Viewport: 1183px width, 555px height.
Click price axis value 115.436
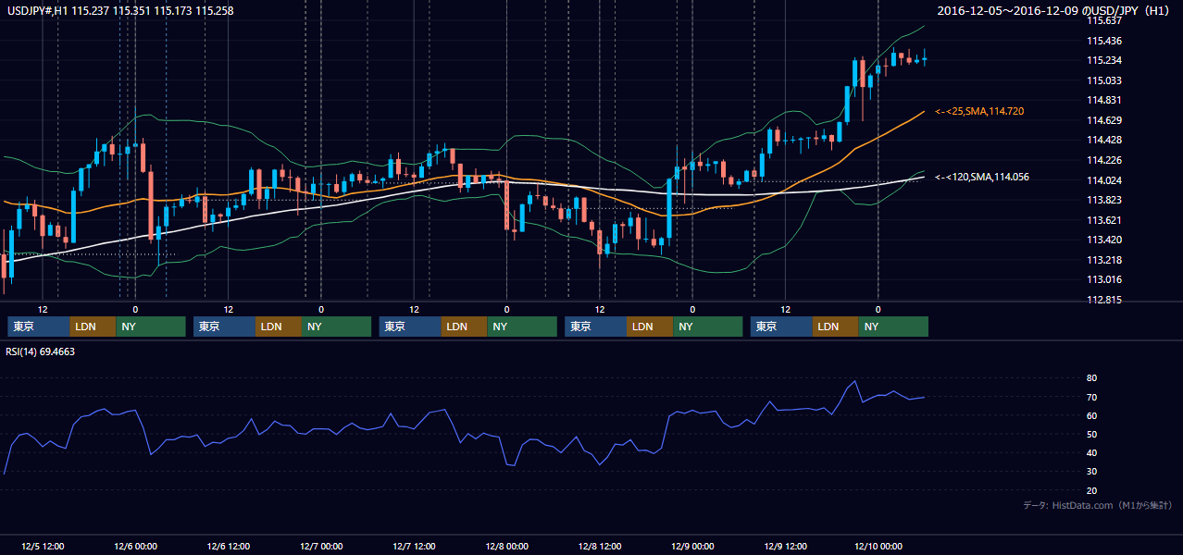pos(1104,41)
